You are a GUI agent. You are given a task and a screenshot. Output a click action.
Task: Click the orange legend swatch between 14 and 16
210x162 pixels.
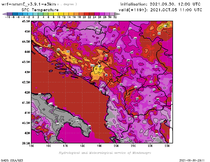(x=71, y=14)
